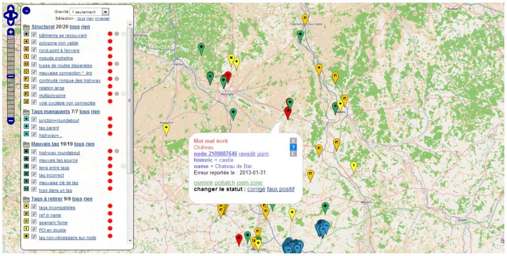Mark the error as 'corrigé'

click(x=256, y=189)
